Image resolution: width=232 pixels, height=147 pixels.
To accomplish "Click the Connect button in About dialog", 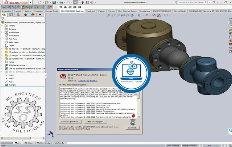I will 133,128.
